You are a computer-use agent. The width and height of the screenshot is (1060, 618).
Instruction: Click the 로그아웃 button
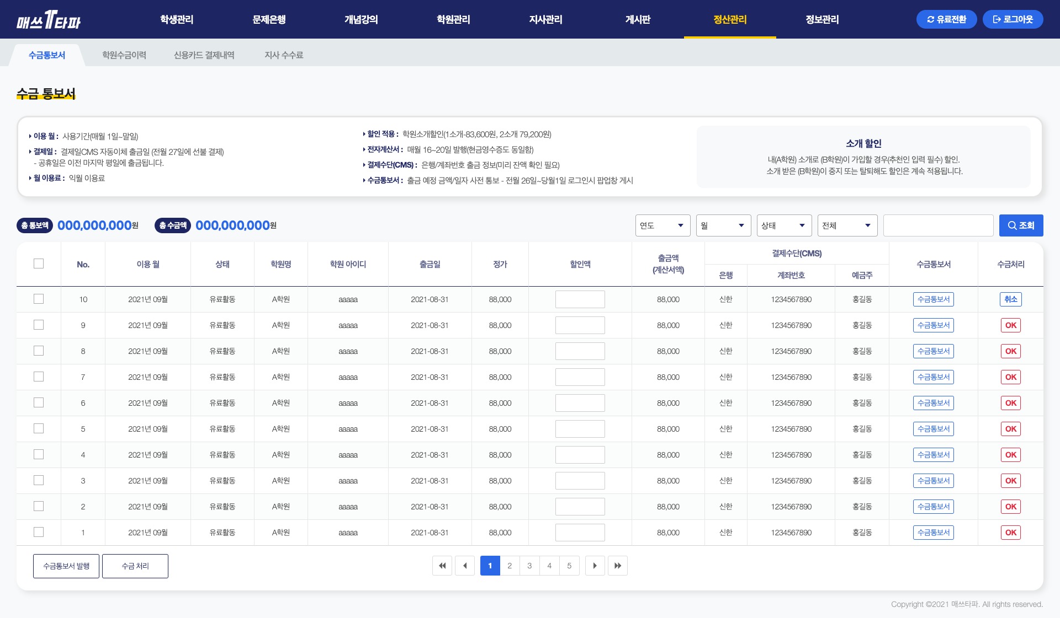[1013, 19]
